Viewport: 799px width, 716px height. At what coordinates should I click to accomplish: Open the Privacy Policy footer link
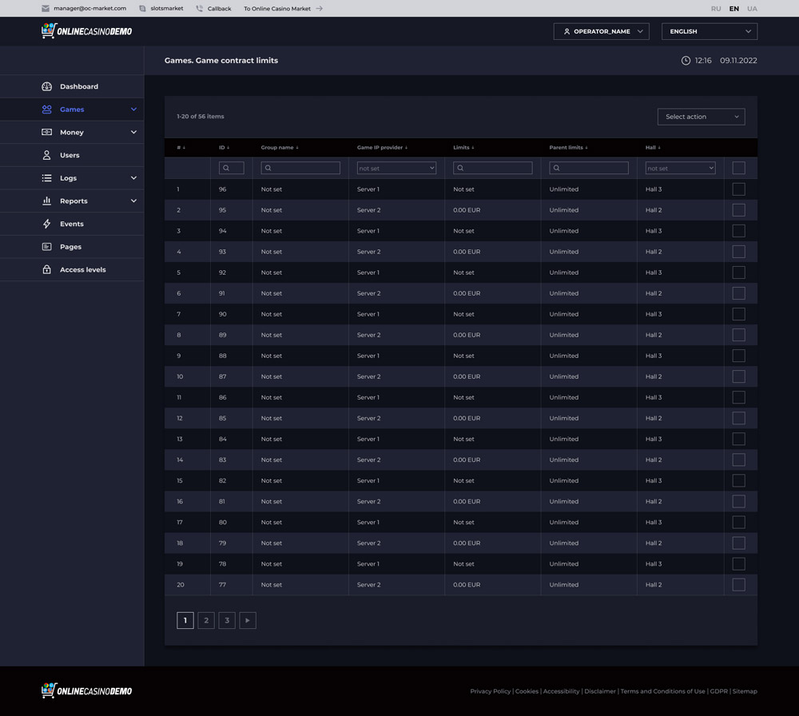(490, 691)
